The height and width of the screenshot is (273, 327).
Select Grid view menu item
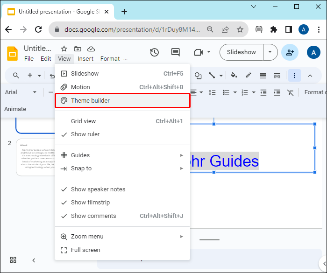[122, 121]
